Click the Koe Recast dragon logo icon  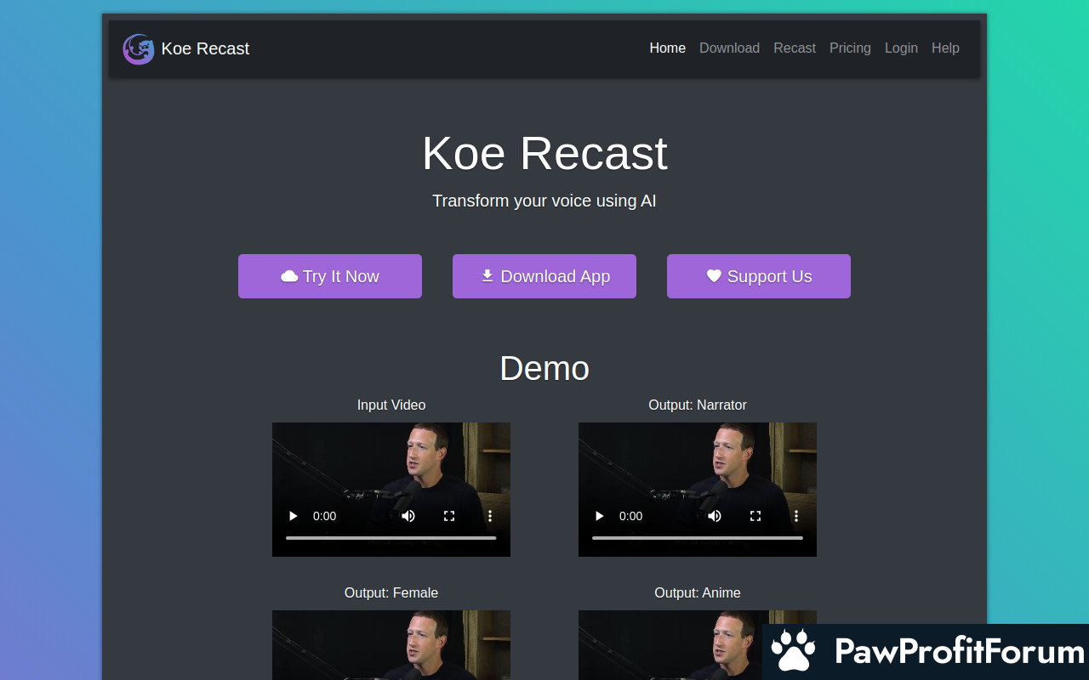139,49
